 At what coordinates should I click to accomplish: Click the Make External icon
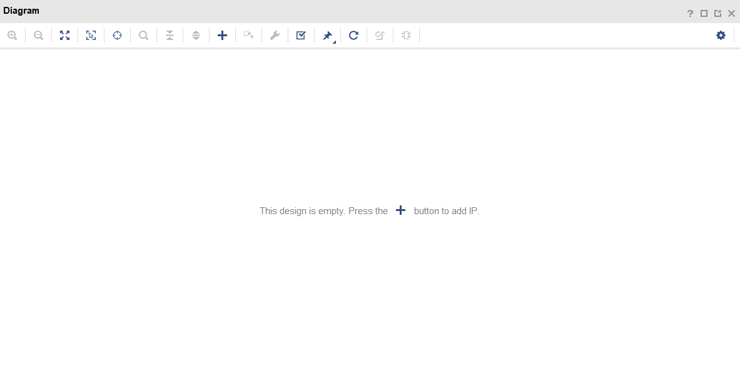249,36
